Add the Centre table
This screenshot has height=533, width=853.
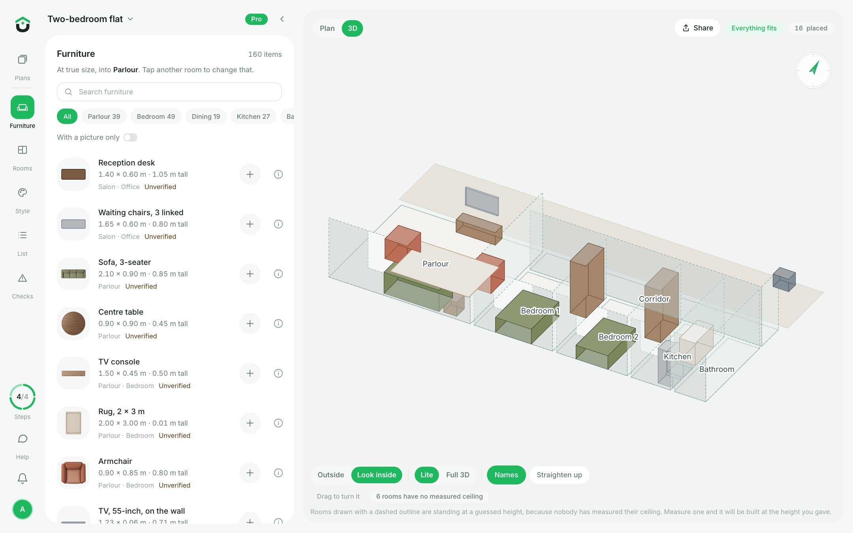point(250,323)
